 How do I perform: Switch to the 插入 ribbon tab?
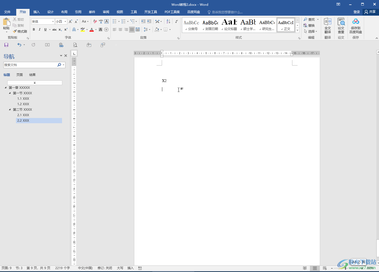(x=37, y=12)
